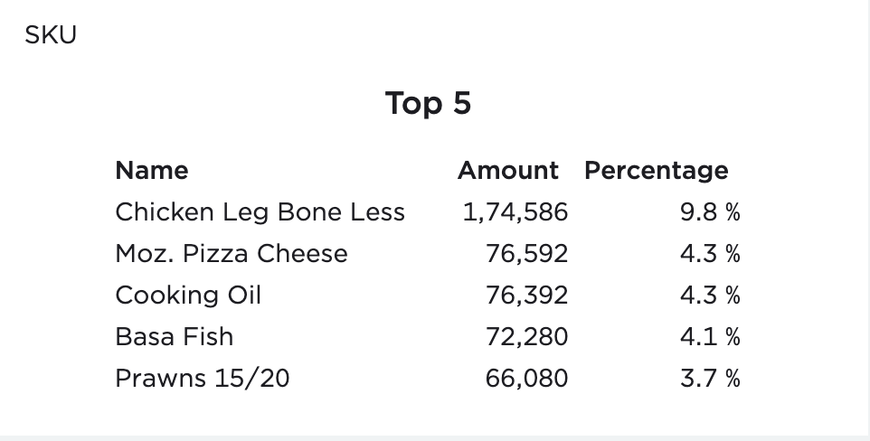
Task: Click the 9.8 % percentage value
Action: pos(710,211)
